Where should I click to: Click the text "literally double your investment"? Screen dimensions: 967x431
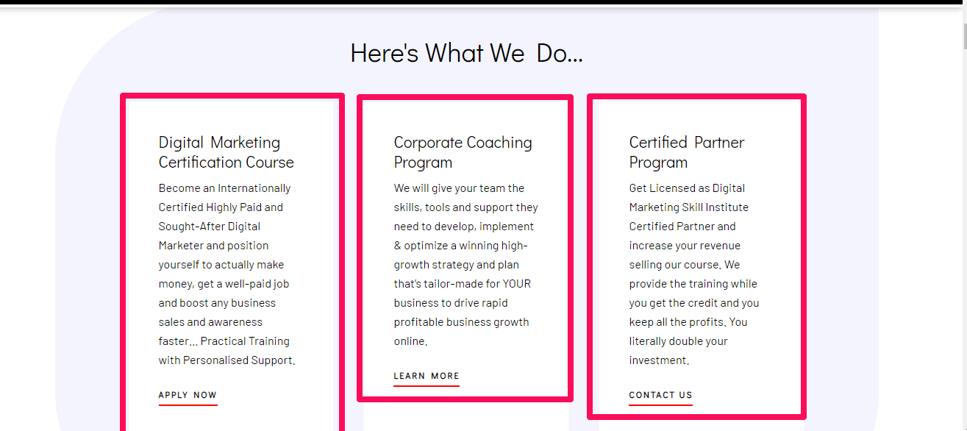[678, 351]
